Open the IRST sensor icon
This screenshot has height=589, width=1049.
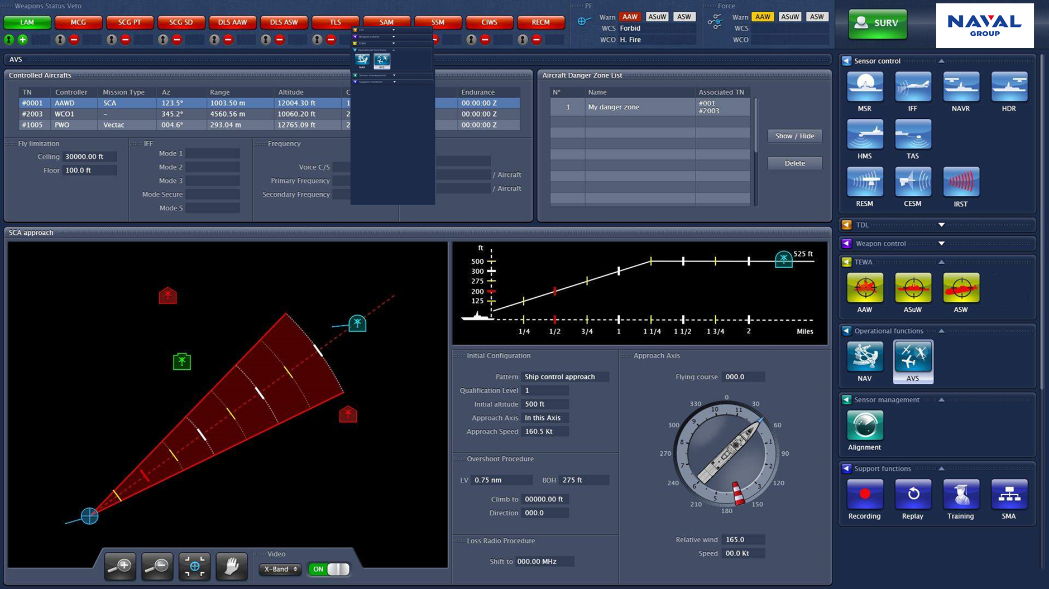(x=960, y=182)
